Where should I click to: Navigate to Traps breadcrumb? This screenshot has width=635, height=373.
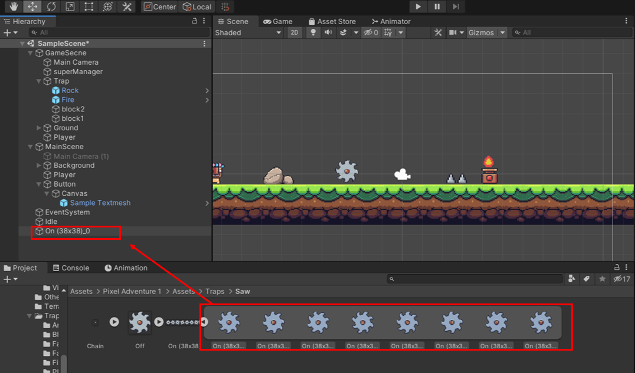point(215,291)
